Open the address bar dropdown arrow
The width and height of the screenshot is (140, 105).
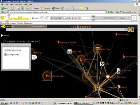[106, 12]
